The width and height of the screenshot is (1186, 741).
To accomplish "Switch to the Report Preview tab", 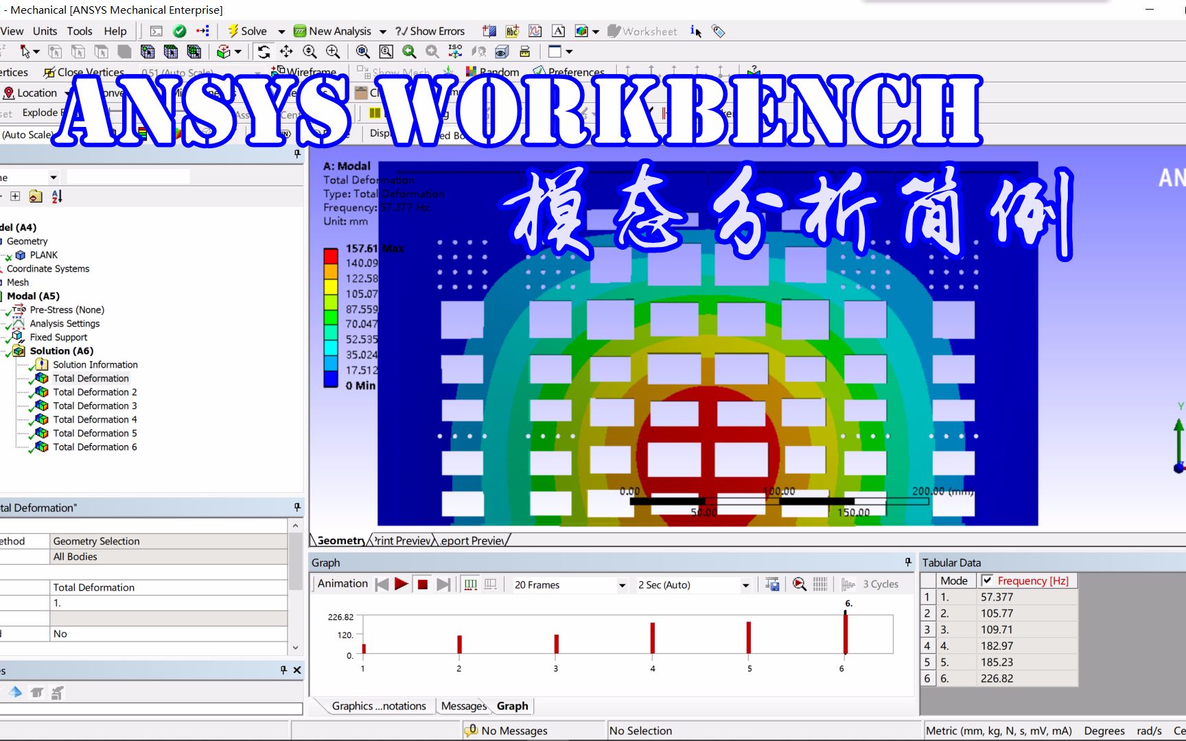I will 473,541.
